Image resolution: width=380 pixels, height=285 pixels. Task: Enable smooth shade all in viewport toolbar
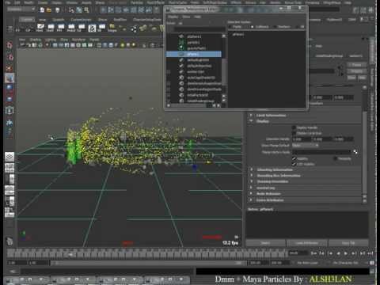pos(104,45)
